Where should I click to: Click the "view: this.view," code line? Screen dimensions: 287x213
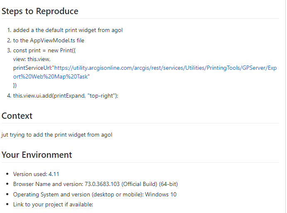pyautogui.click(x=32, y=59)
